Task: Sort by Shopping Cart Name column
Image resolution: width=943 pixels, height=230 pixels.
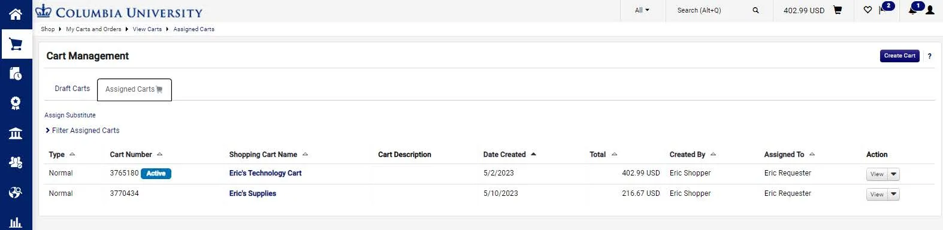Action: tap(268, 155)
